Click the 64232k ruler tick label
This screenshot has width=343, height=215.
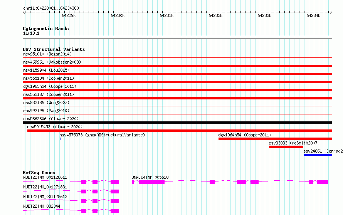[215, 15]
